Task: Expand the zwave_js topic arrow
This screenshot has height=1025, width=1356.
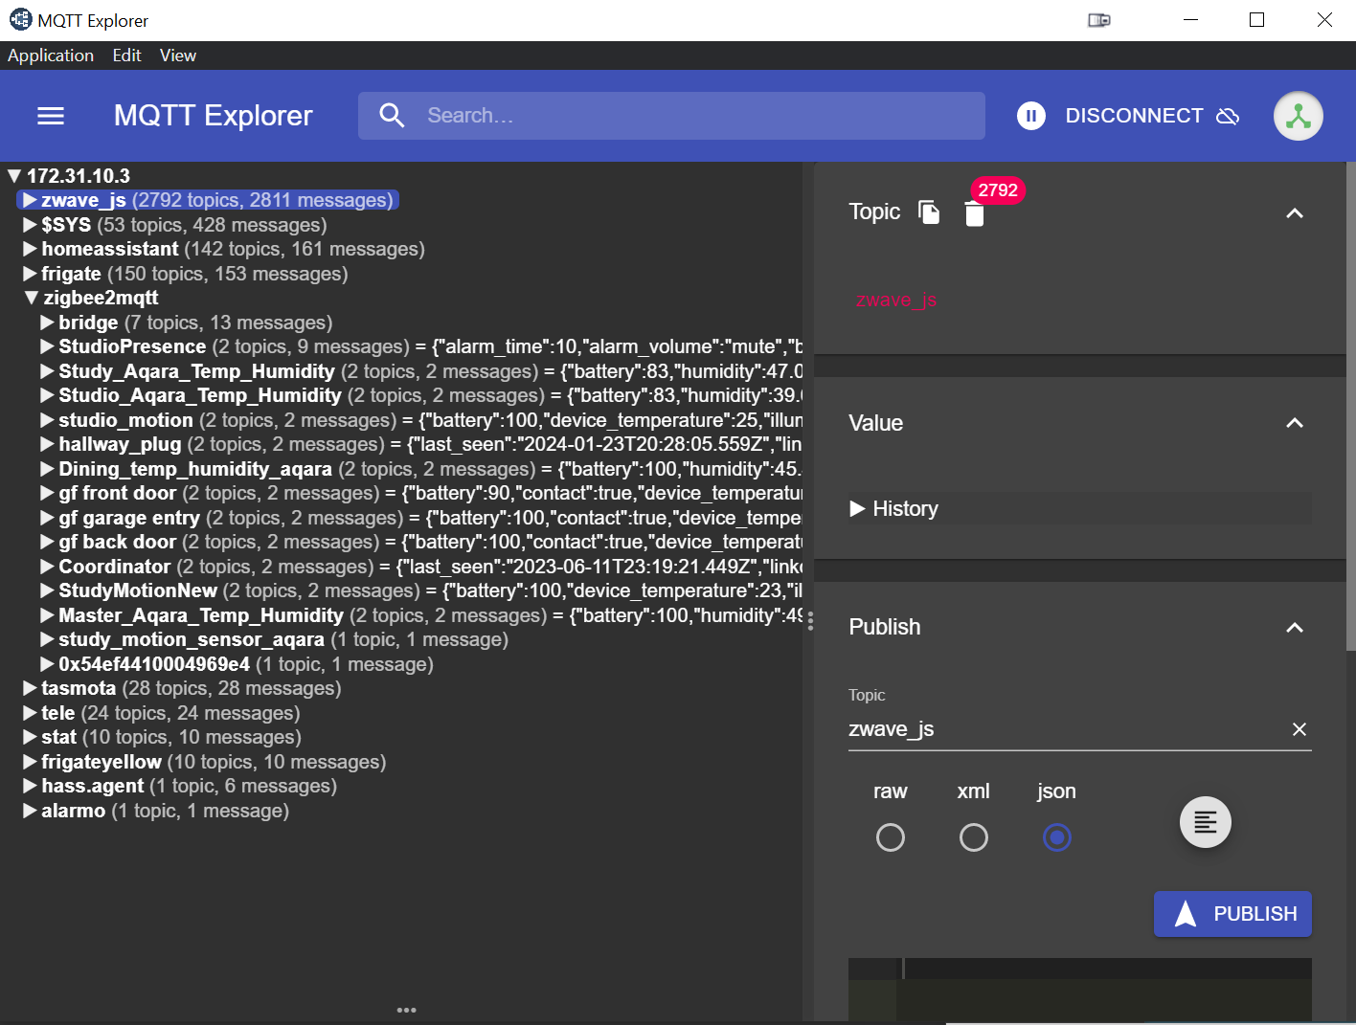Action: [31, 200]
